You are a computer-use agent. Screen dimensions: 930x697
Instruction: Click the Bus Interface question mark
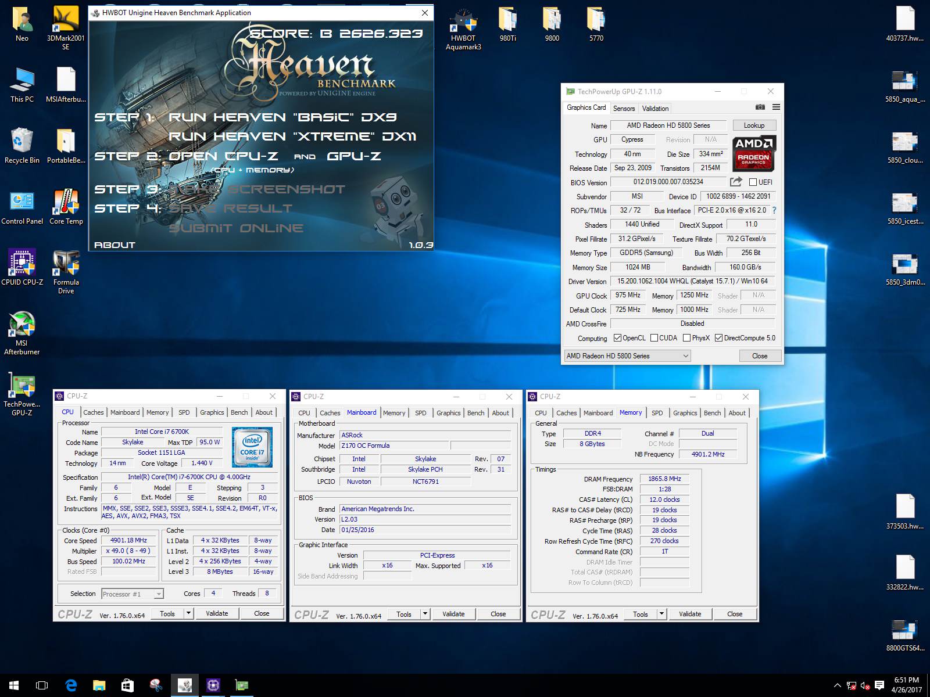coord(774,210)
